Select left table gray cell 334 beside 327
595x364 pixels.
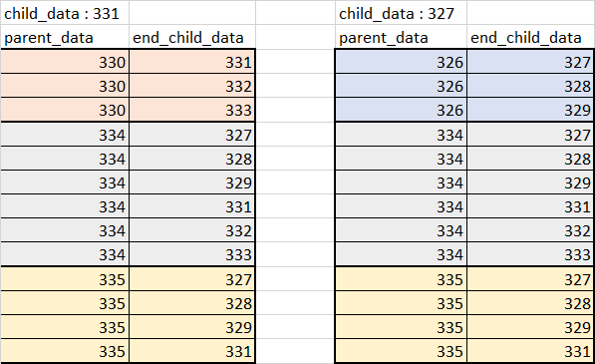coord(65,134)
